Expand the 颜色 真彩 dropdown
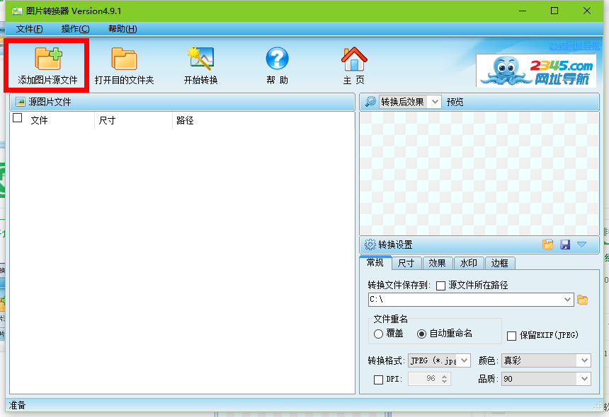 [584, 360]
